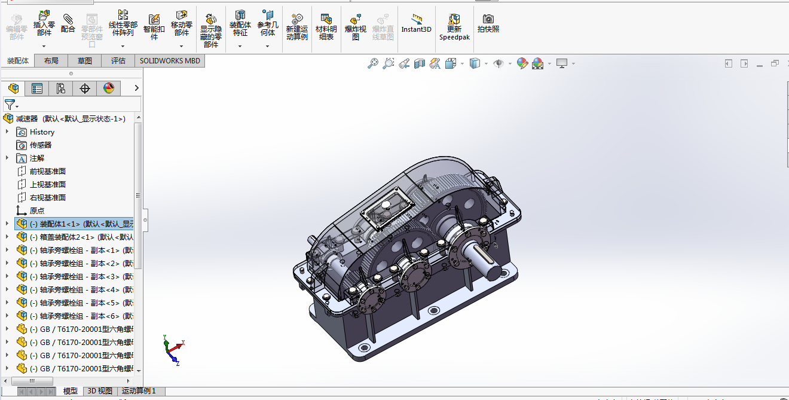Click the View Orientation cube icon
The image size is (789, 400).
click(x=451, y=63)
